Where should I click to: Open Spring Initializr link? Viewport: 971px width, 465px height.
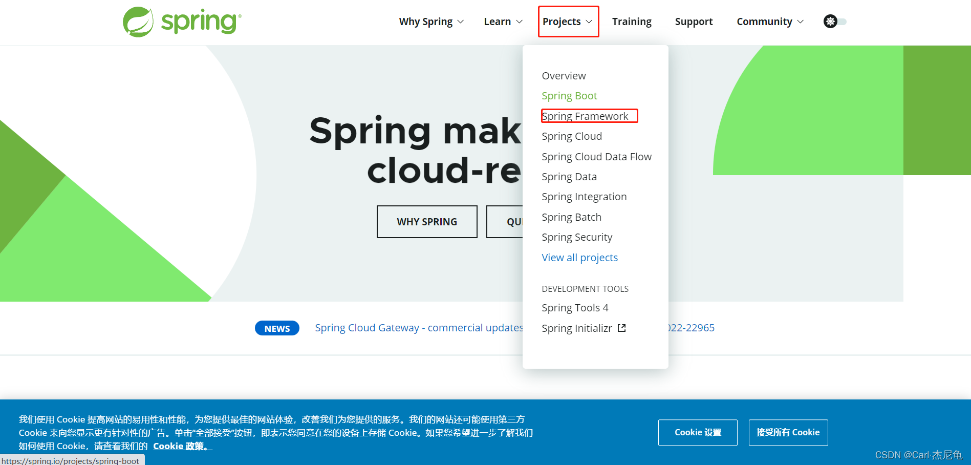(577, 328)
